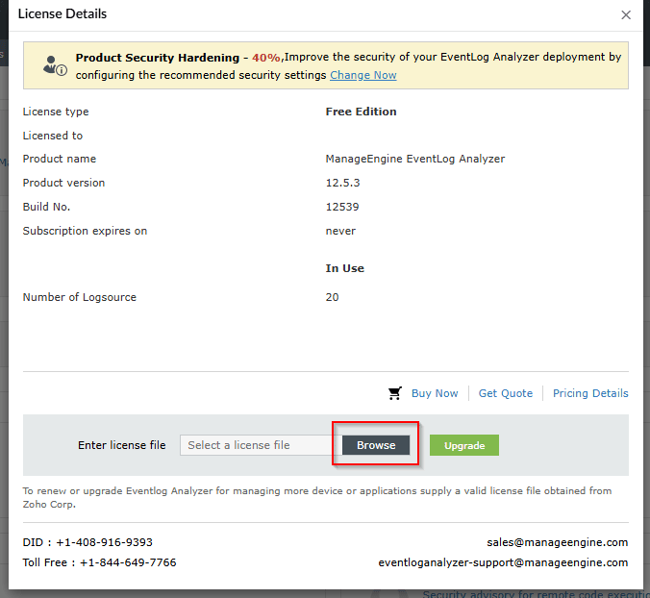Click the green Upgrade button
Viewport: 650px width, 598px height.
pos(463,445)
